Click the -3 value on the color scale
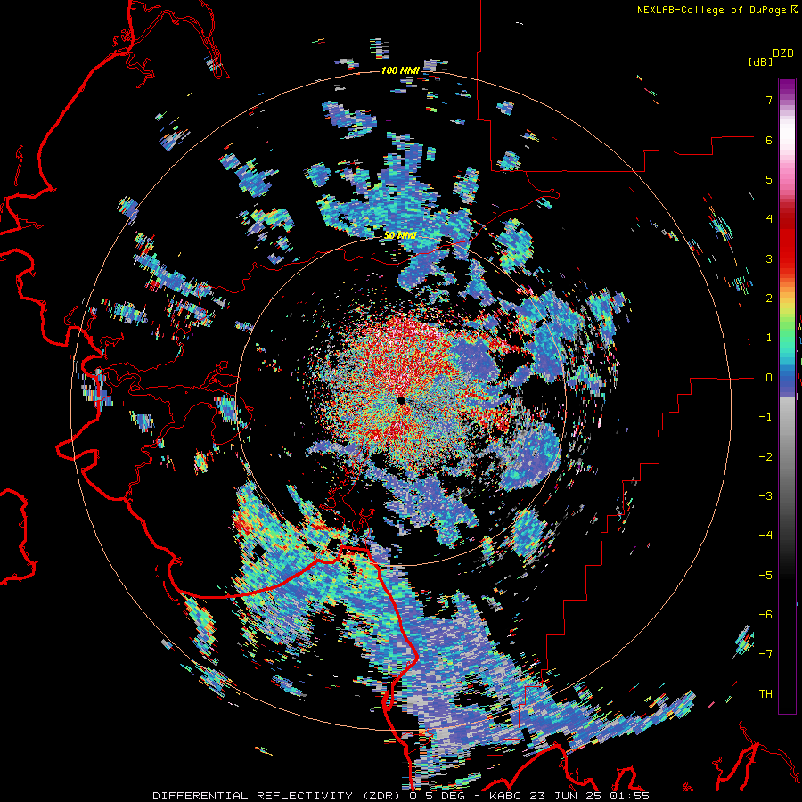 click(x=765, y=495)
